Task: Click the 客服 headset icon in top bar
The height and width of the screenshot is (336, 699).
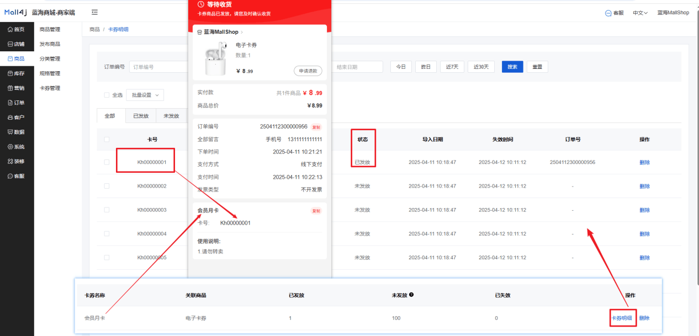Action: click(x=608, y=13)
